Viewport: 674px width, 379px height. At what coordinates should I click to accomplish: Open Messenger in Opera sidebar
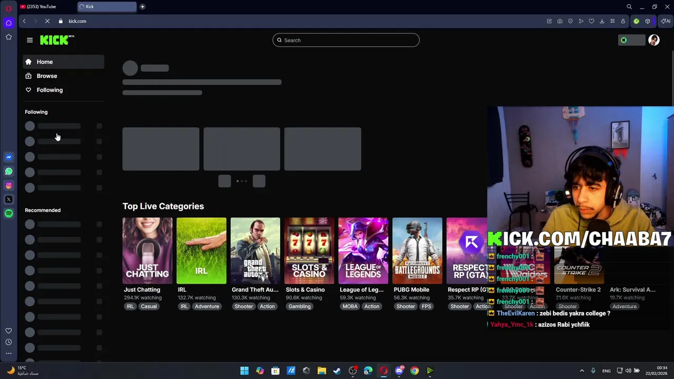click(x=8, y=157)
